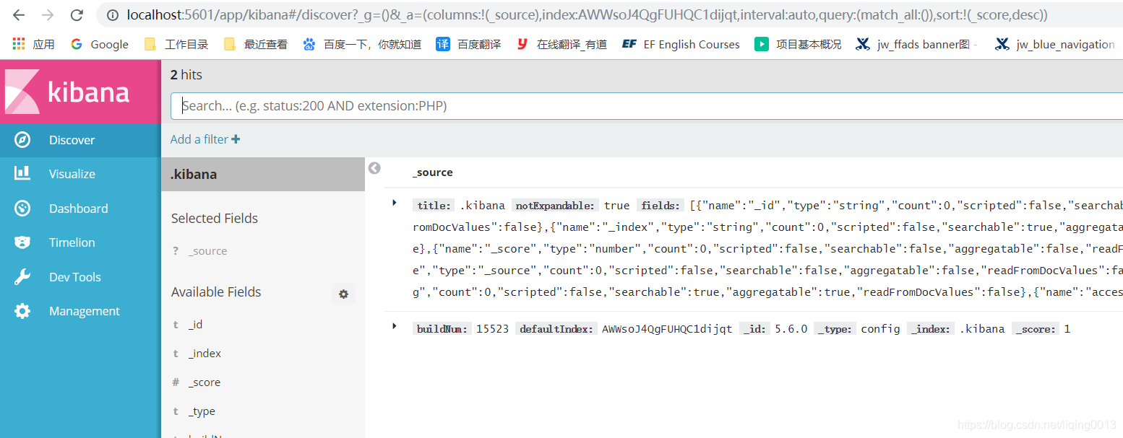The width and height of the screenshot is (1123, 438).
Task: Go back with browser back arrow
Action: click(x=19, y=15)
